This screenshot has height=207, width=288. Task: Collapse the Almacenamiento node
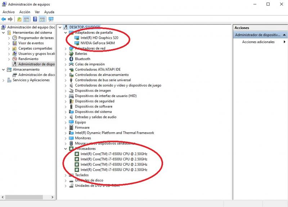pyautogui.click(x=3, y=69)
